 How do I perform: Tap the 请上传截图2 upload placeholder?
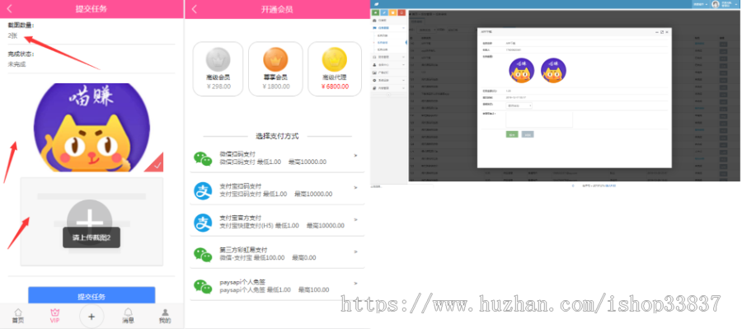(92, 222)
